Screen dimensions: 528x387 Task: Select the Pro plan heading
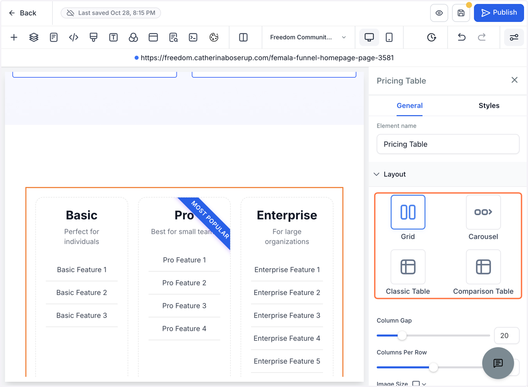184,215
